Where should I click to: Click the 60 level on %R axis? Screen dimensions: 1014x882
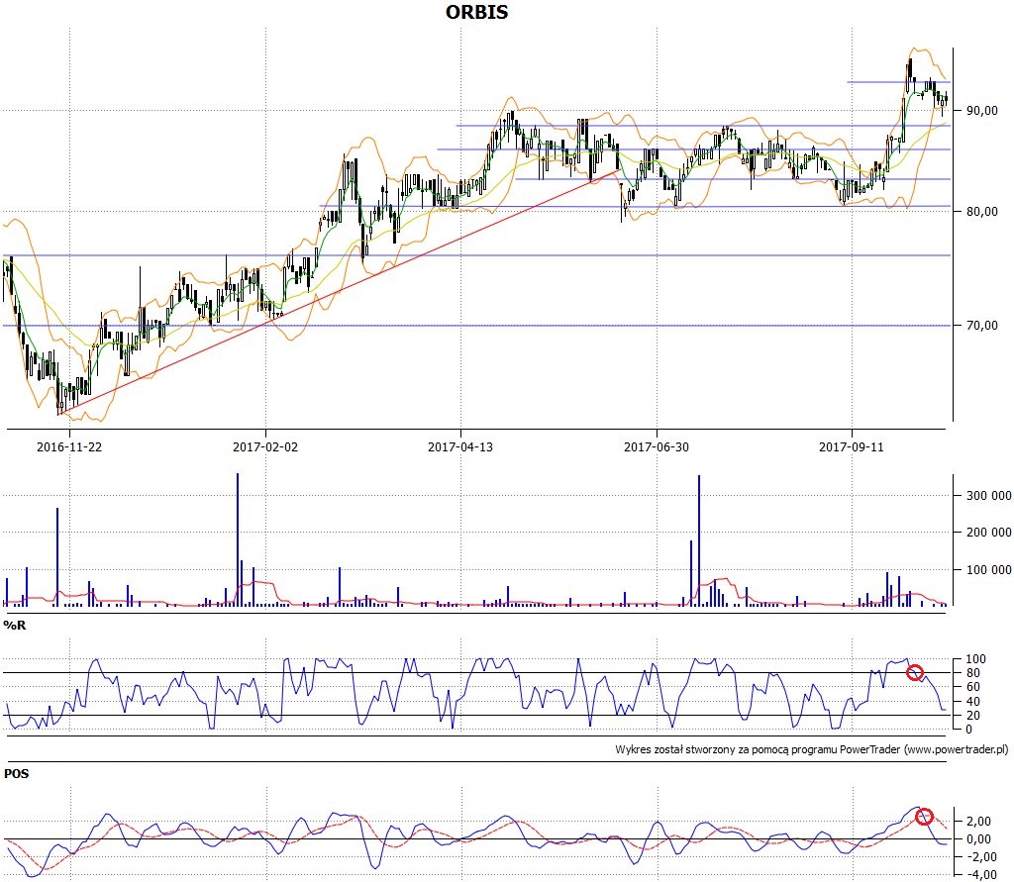click(x=972, y=687)
